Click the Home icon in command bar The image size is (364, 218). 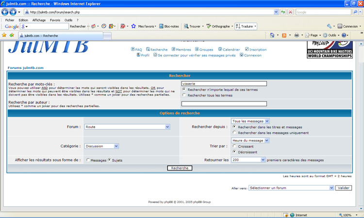tap(272, 35)
